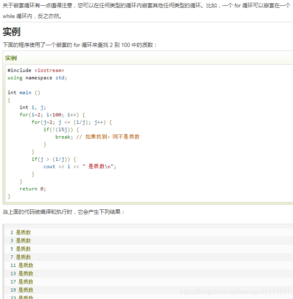Click the paragraph line beginning while 循环内
Image resolution: width=293 pixels, height=299 pixels.
pyautogui.click(x=32, y=16)
